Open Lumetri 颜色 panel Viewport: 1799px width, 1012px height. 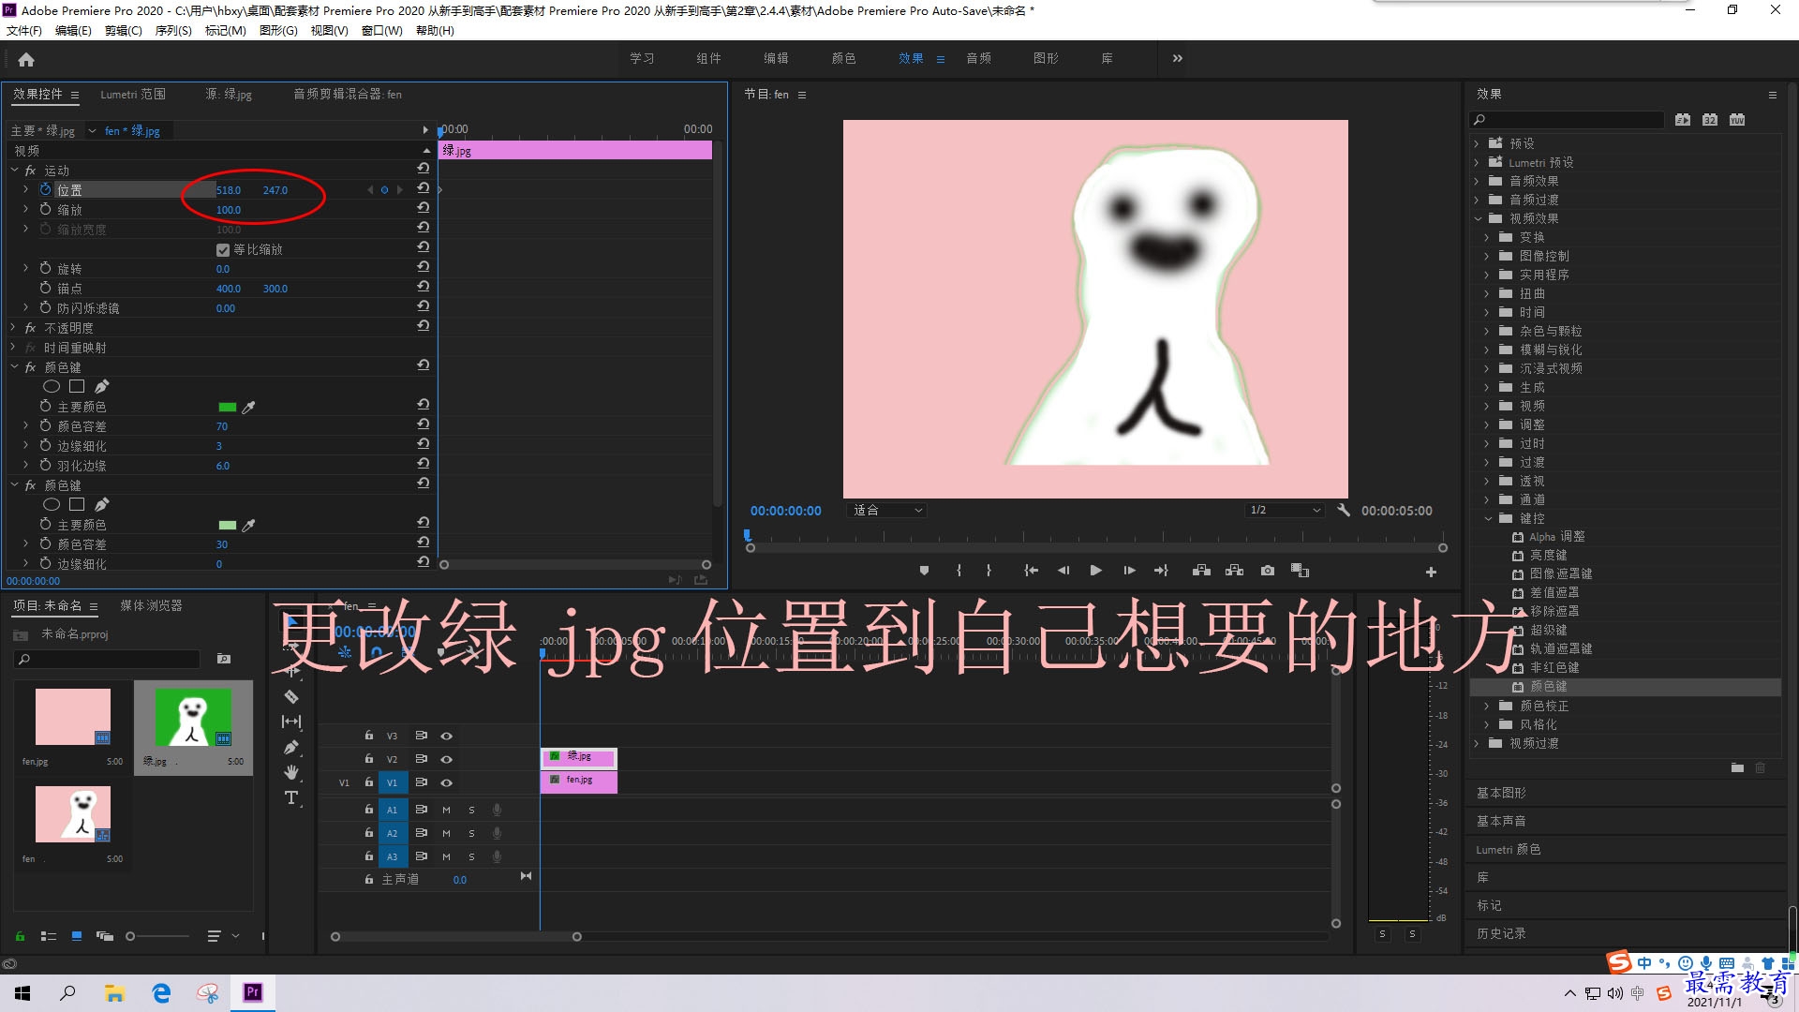click(x=1509, y=849)
